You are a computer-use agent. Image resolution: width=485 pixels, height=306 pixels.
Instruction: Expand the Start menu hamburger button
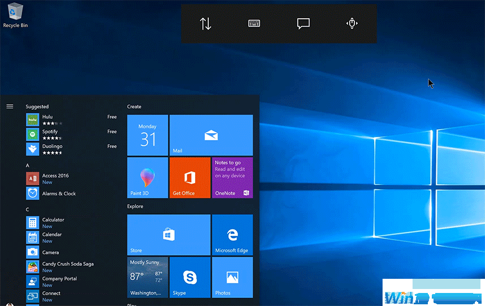coord(10,106)
